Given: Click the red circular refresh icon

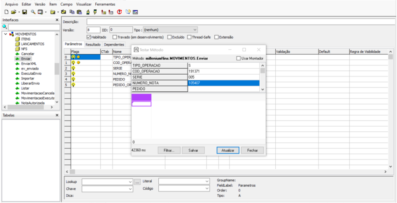Looking at the screenshot, I should click(119, 12).
